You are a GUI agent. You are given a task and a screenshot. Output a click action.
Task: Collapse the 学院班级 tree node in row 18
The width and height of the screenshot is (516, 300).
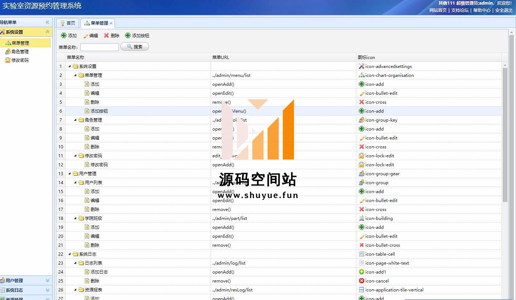click(x=75, y=218)
